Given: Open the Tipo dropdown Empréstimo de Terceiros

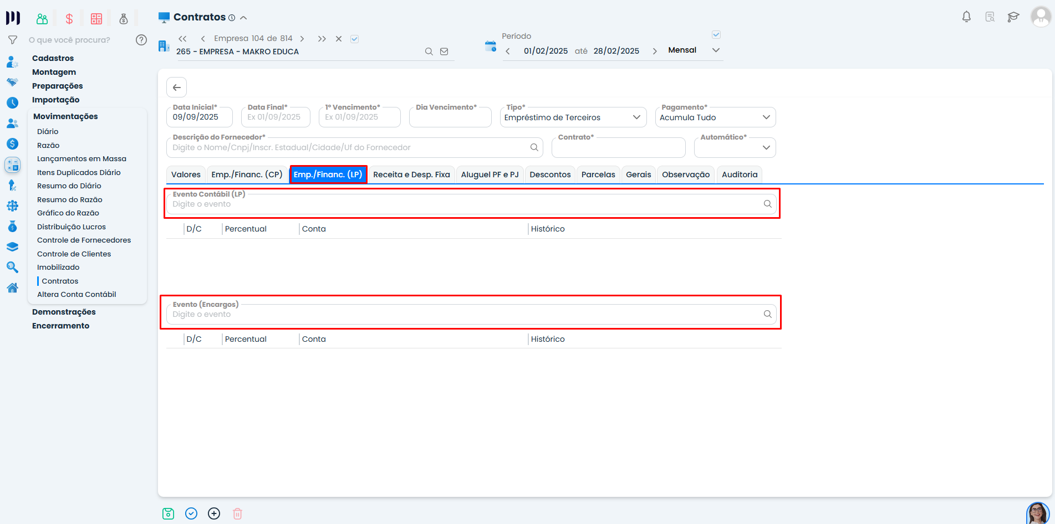Looking at the screenshot, I should click(573, 117).
